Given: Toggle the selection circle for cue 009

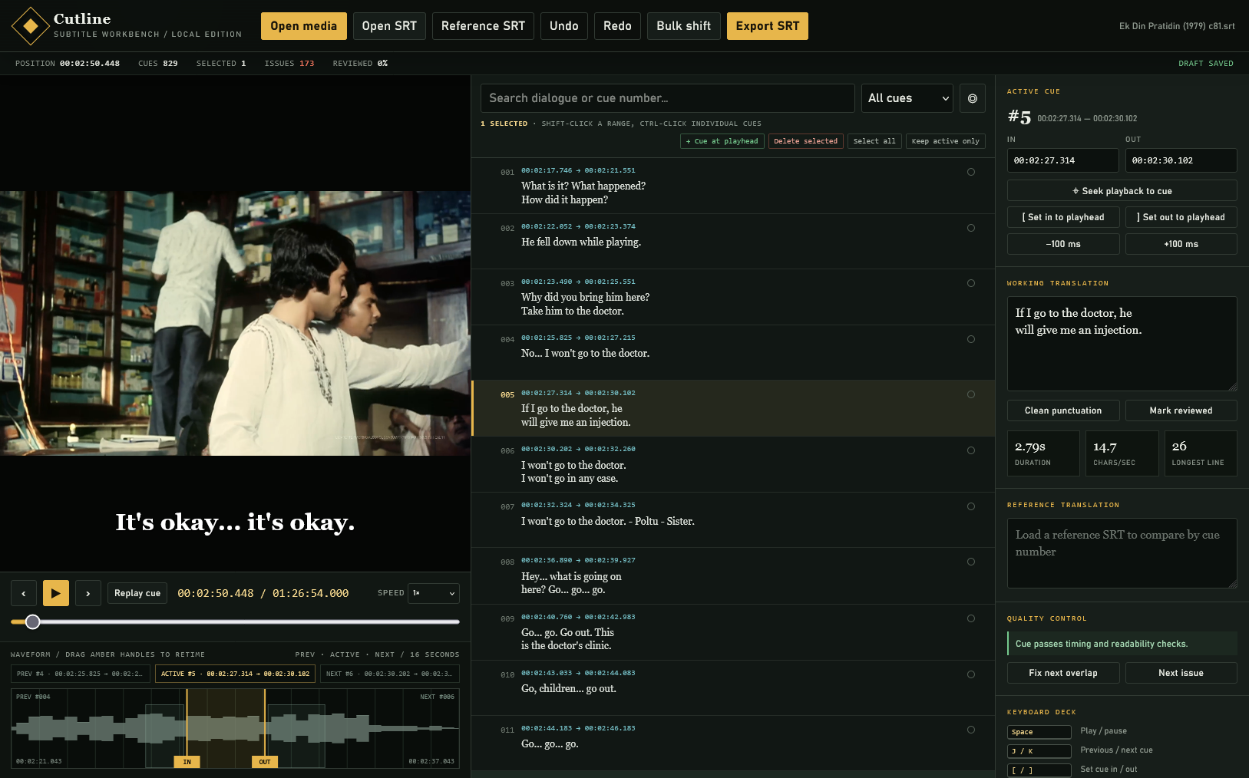Looking at the screenshot, I should tap(971, 618).
